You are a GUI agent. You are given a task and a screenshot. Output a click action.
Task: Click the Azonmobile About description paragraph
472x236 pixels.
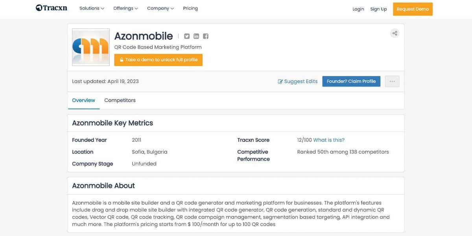coord(231,214)
